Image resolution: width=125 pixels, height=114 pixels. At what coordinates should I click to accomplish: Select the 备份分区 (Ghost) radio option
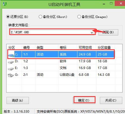[x=40, y=17]
